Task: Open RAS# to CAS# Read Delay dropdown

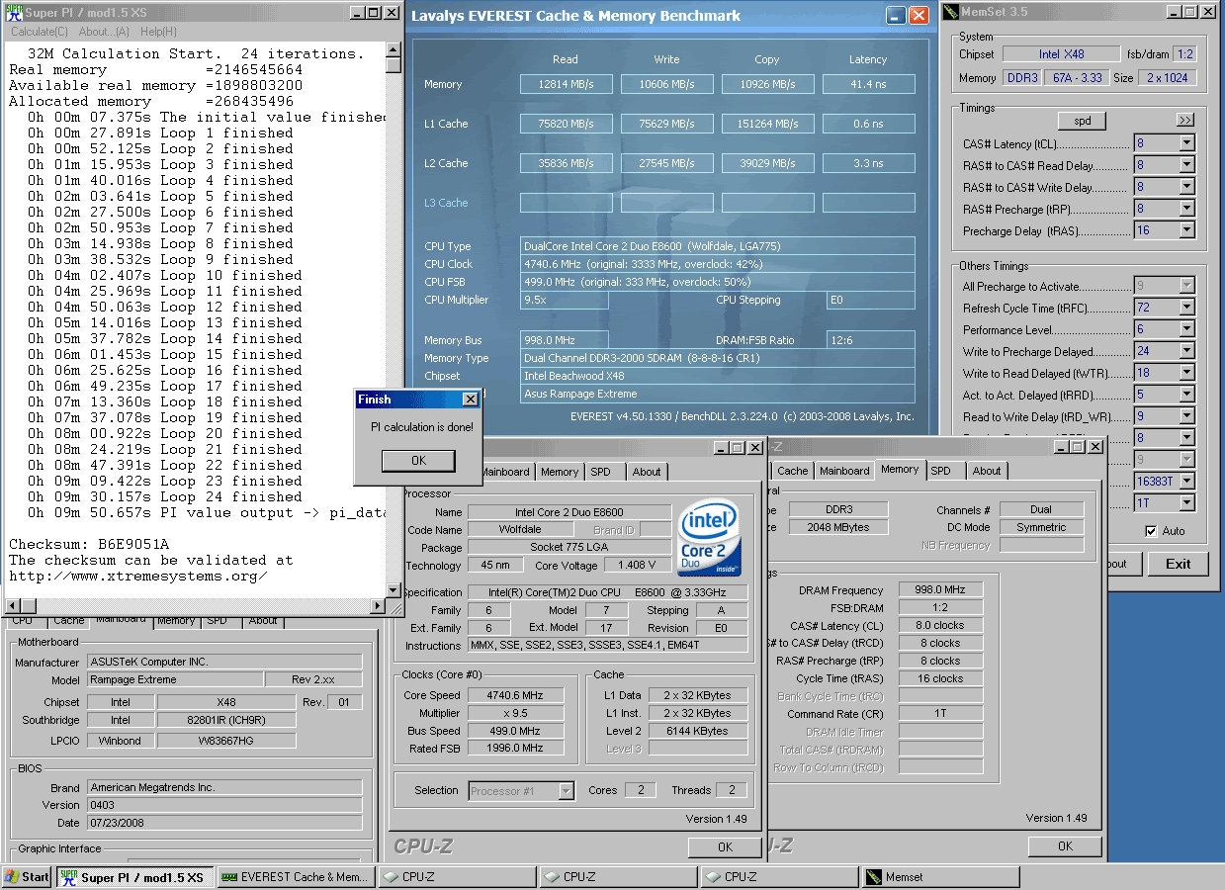Action: click(1186, 166)
